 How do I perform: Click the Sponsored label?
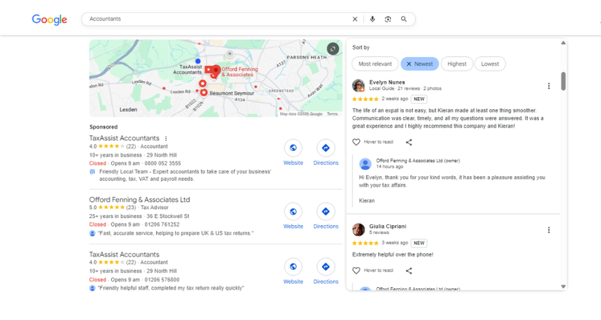(103, 127)
